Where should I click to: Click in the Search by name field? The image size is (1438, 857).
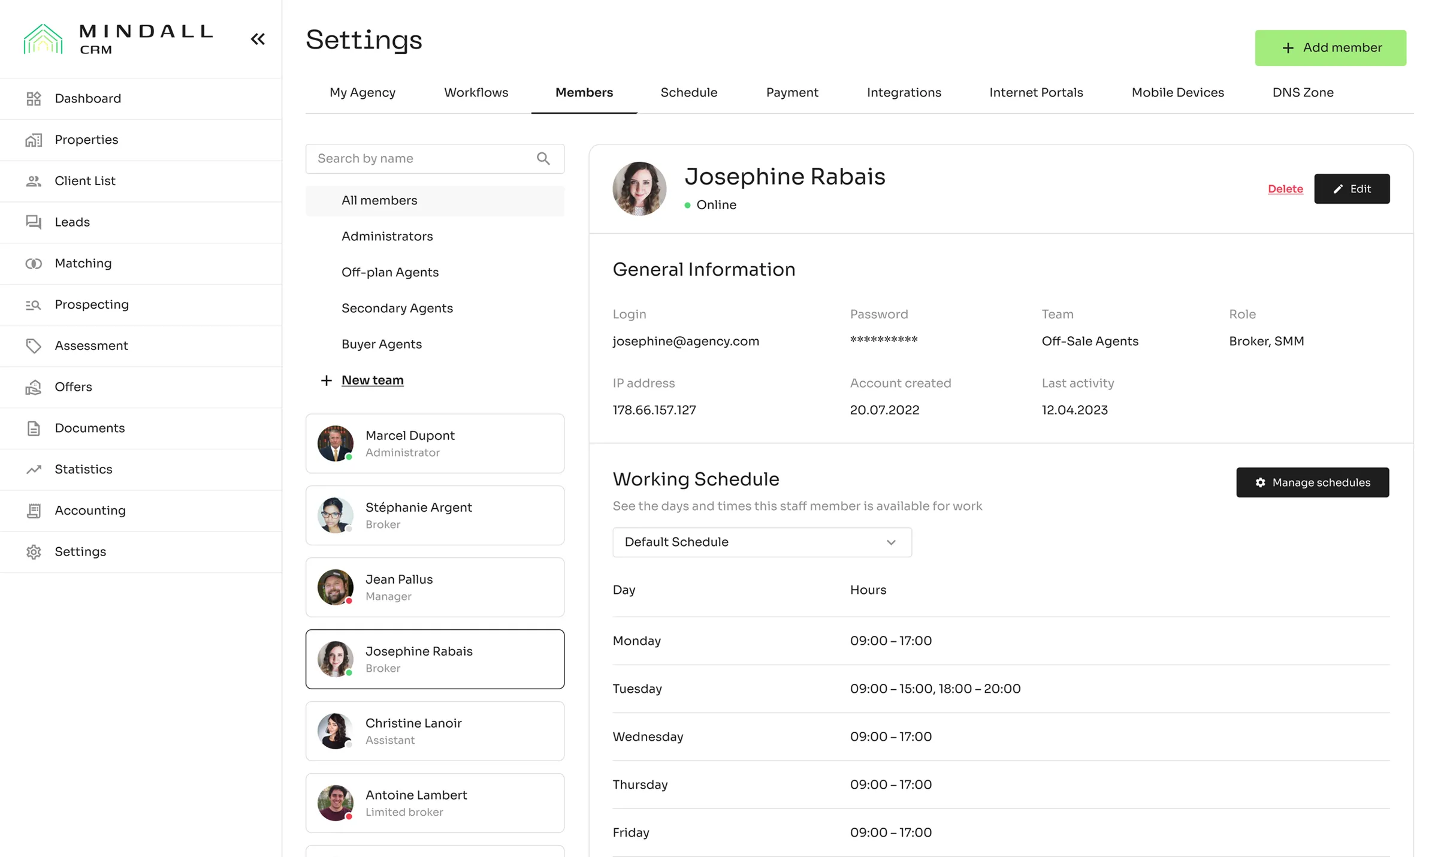[419, 159]
